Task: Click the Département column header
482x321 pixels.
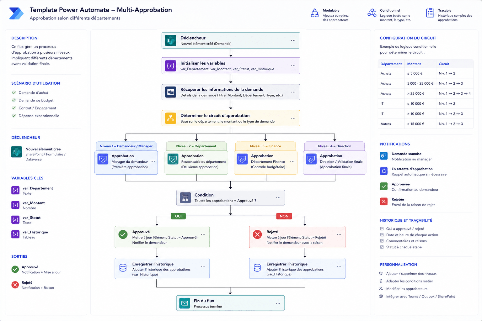Action: coord(391,64)
